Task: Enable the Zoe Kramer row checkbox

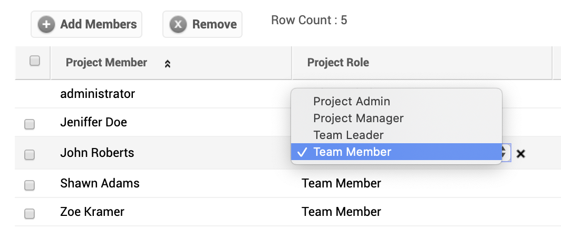Action: pyautogui.click(x=30, y=214)
